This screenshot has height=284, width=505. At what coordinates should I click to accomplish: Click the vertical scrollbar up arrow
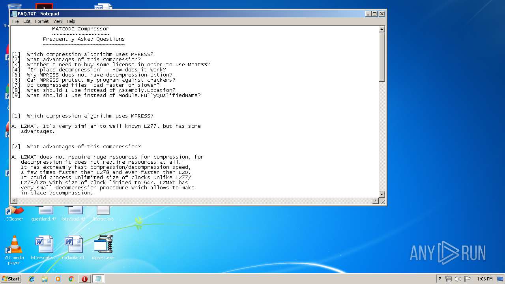tap(382, 29)
